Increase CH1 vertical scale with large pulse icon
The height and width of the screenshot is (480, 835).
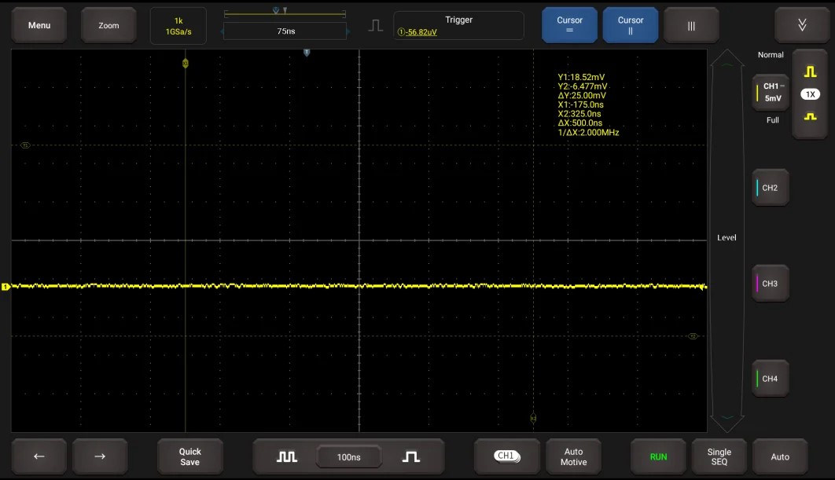click(810, 71)
